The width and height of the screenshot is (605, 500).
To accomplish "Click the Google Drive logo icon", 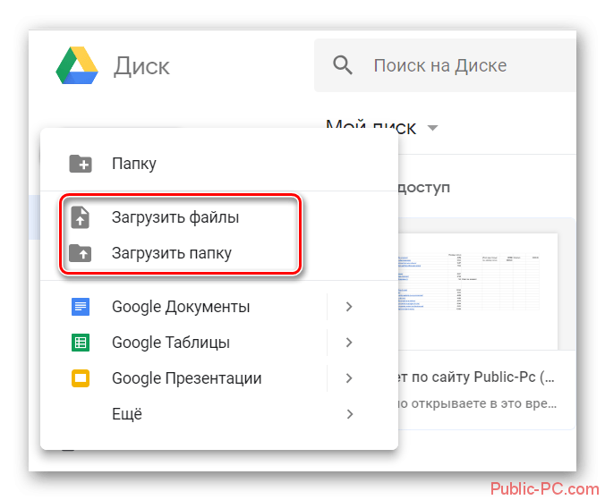I will click(77, 65).
